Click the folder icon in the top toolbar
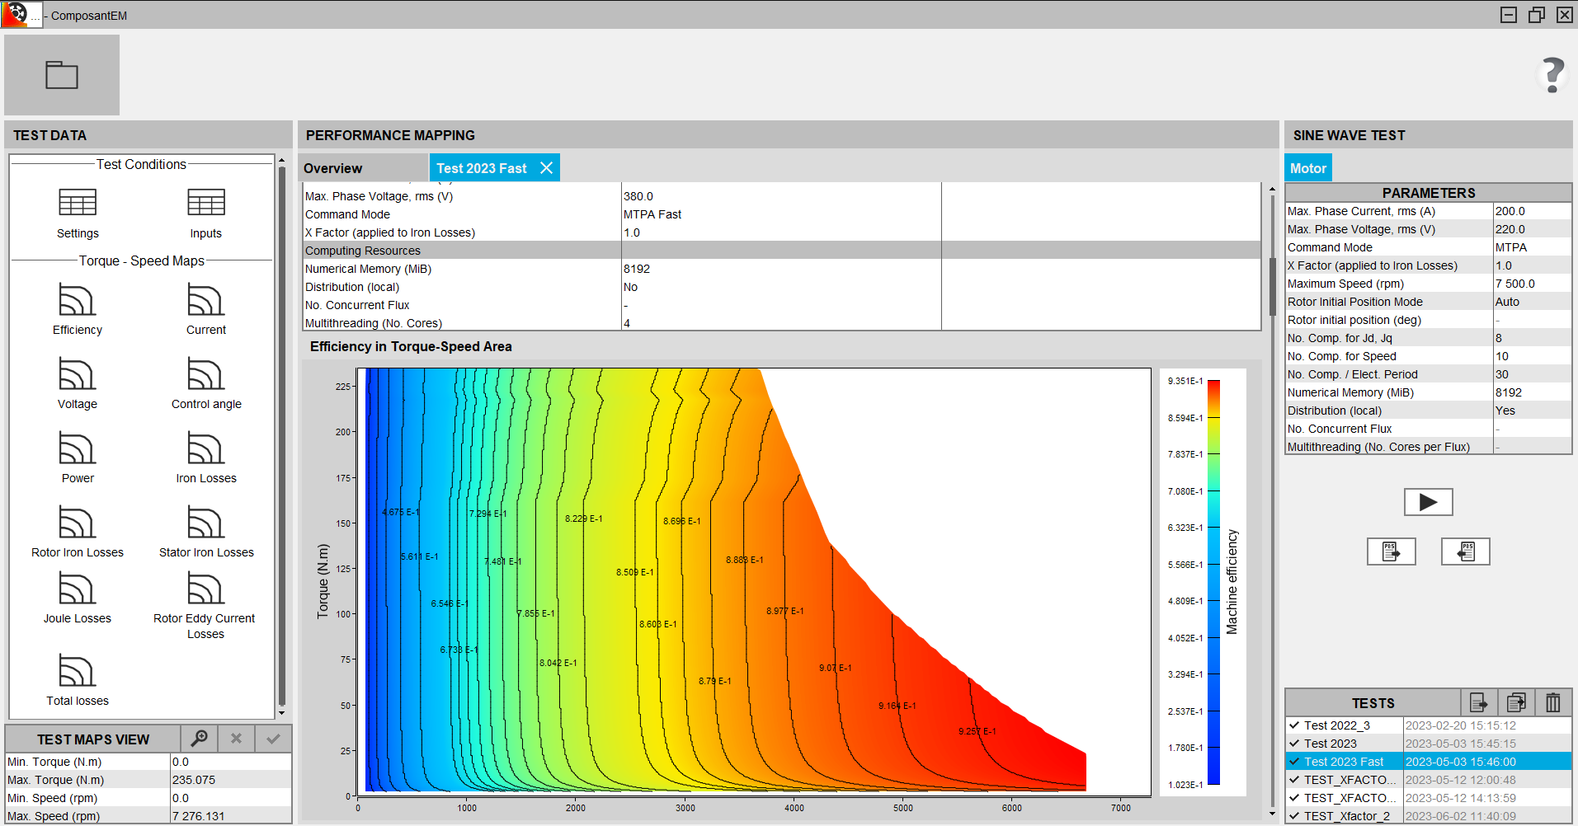Image resolution: width=1578 pixels, height=826 pixels. (x=62, y=75)
